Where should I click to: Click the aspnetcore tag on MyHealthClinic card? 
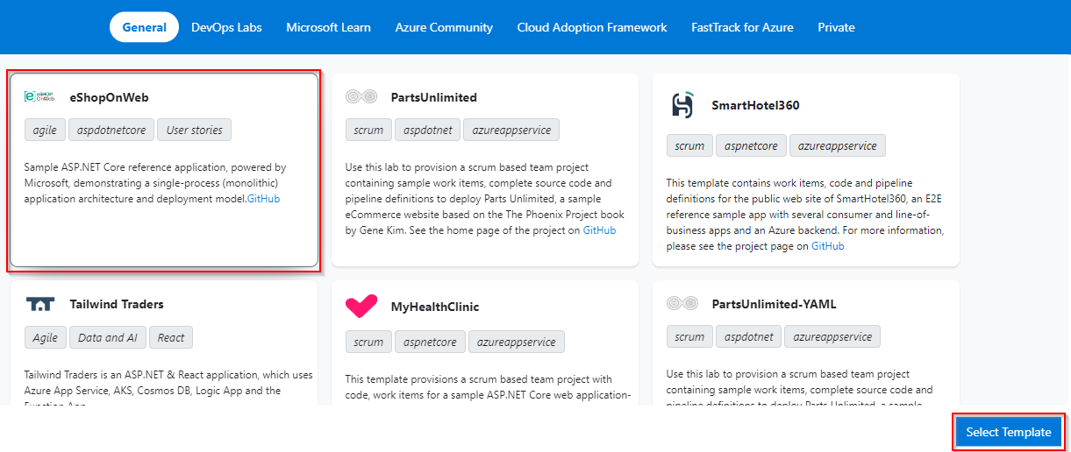pos(430,342)
